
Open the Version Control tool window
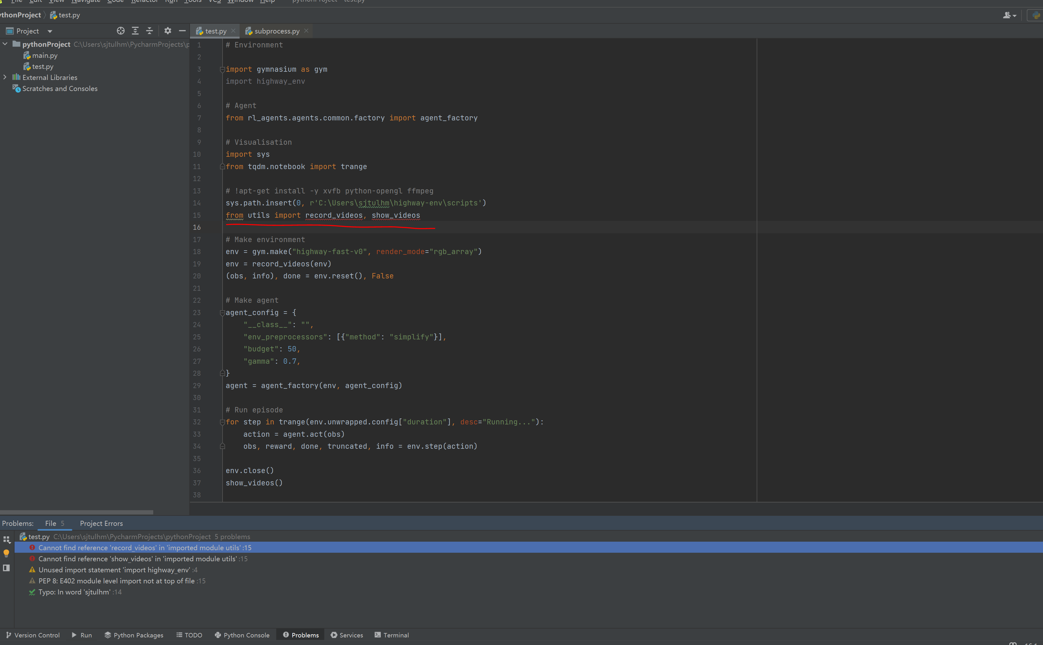tap(32, 635)
